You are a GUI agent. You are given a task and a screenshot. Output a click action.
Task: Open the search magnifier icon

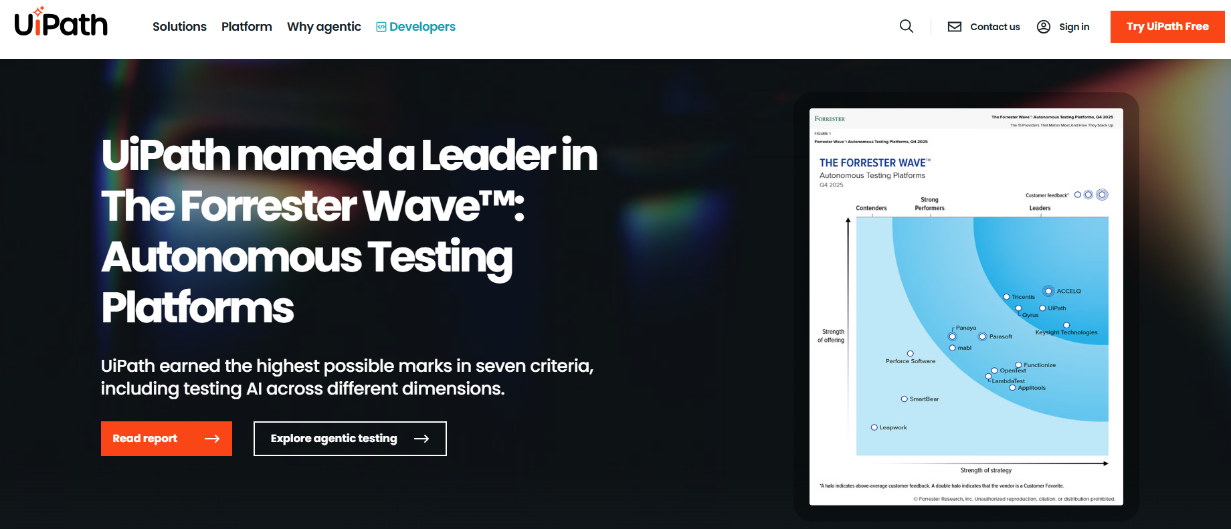(x=907, y=26)
